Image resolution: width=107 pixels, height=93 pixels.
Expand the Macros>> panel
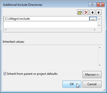pyautogui.click(x=92, y=75)
